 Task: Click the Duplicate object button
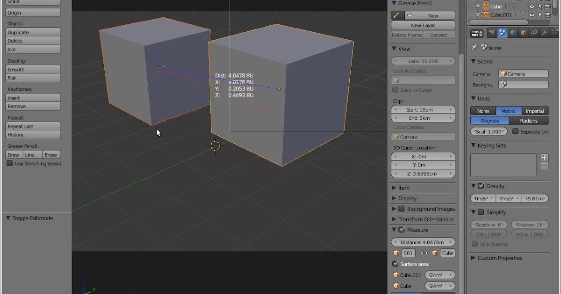[x=33, y=32]
